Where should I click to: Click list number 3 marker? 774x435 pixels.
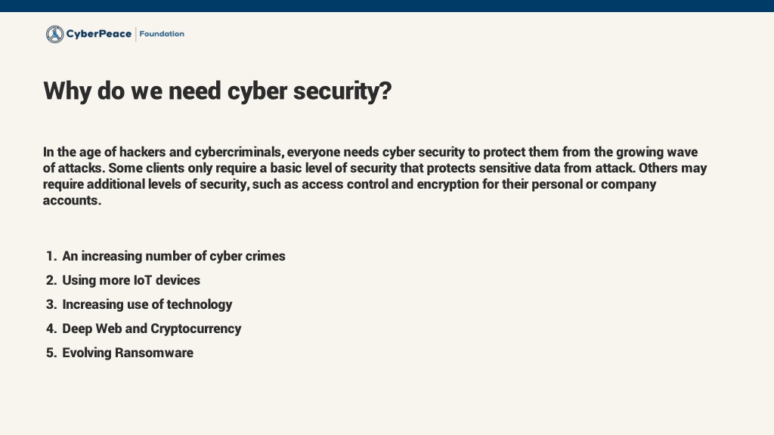coord(51,305)
